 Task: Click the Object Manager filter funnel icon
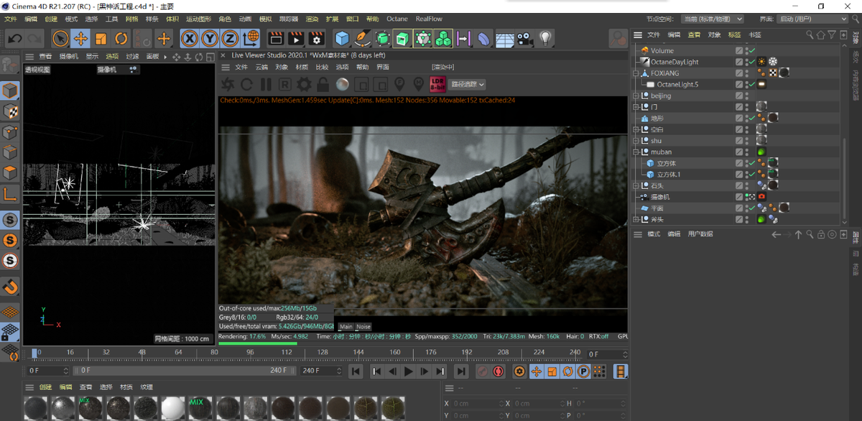[832, 34]
